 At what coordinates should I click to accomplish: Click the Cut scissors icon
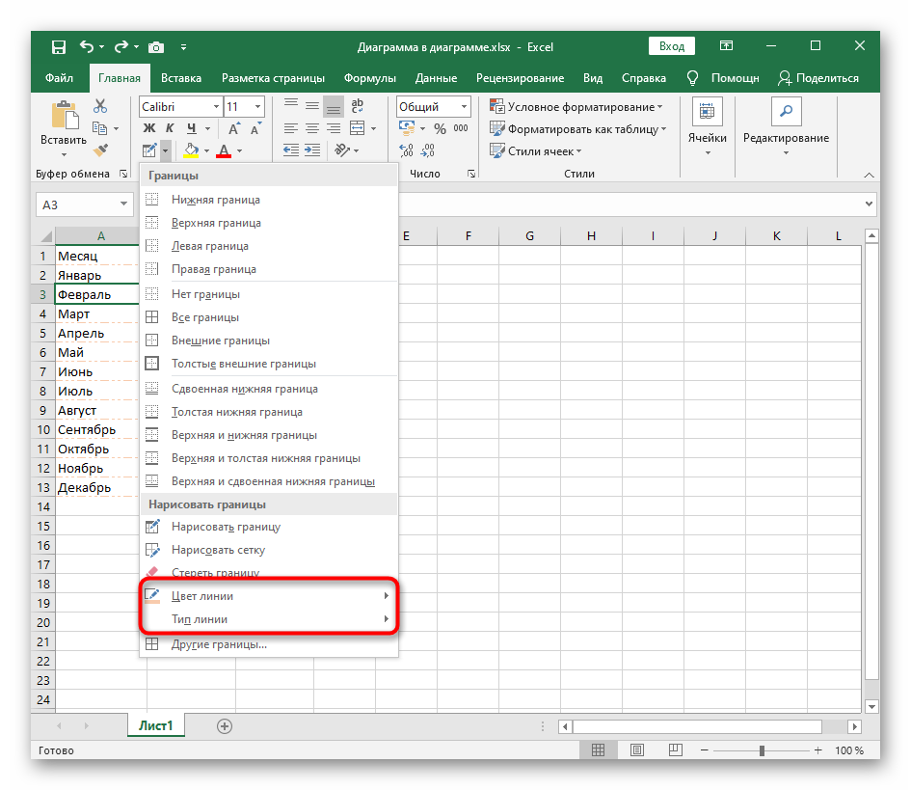(x=100, y=106)
